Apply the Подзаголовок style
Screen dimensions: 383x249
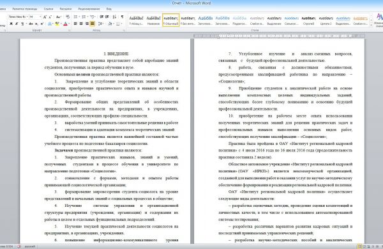[x=239, y=20]
